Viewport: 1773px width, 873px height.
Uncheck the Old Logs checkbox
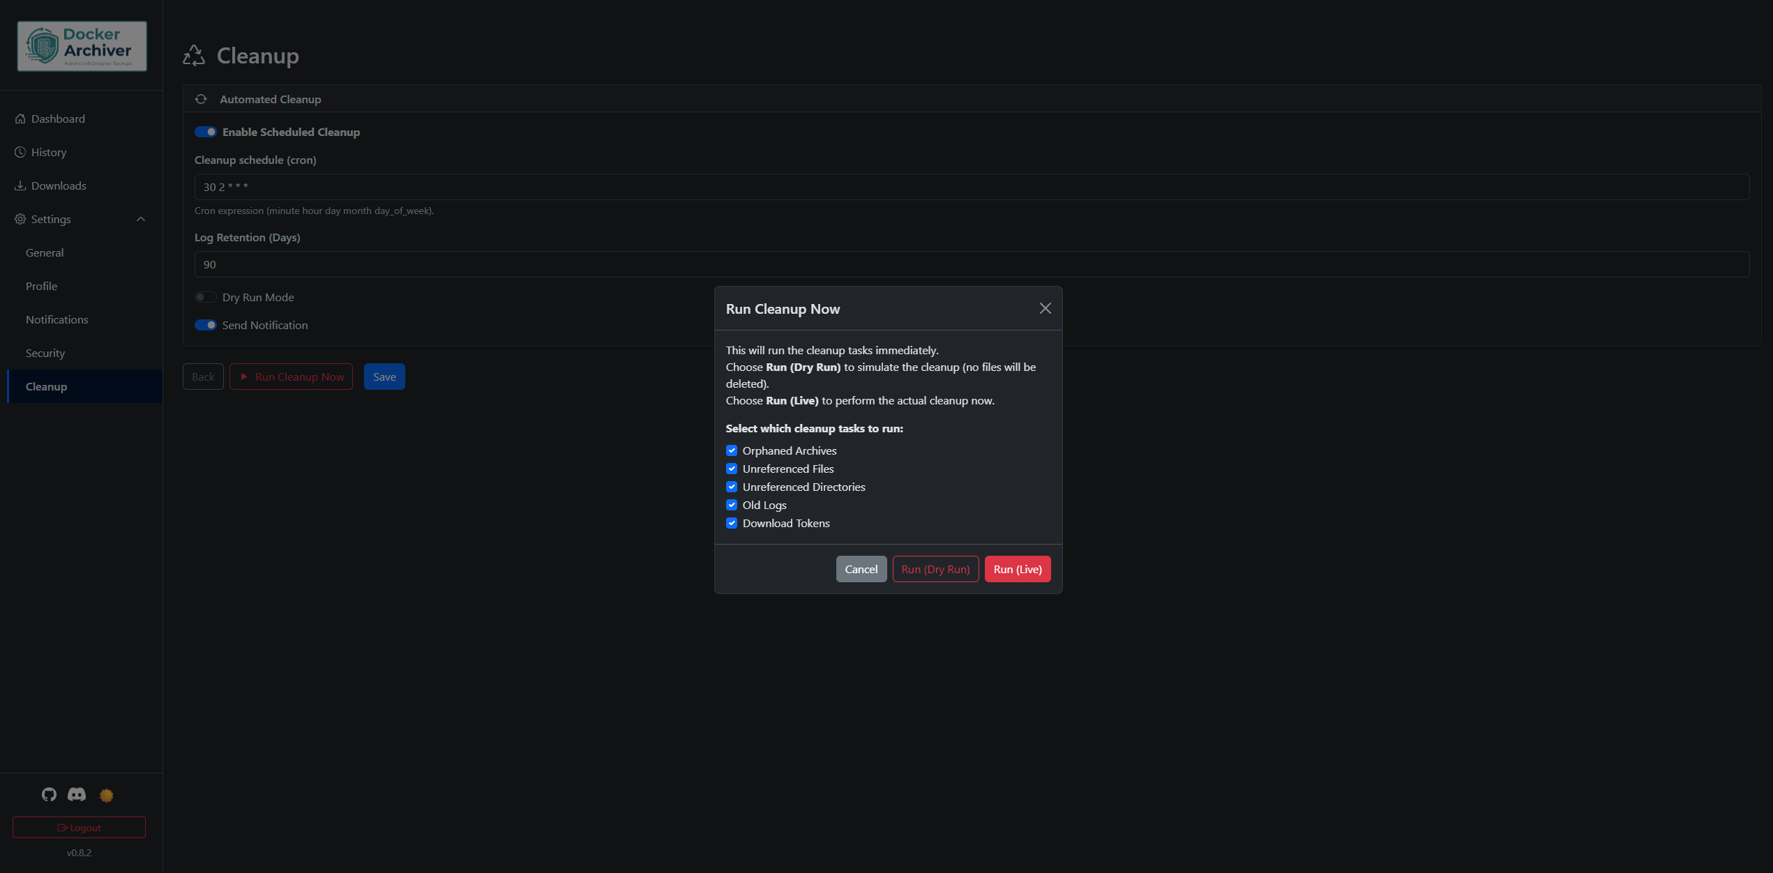732,505
